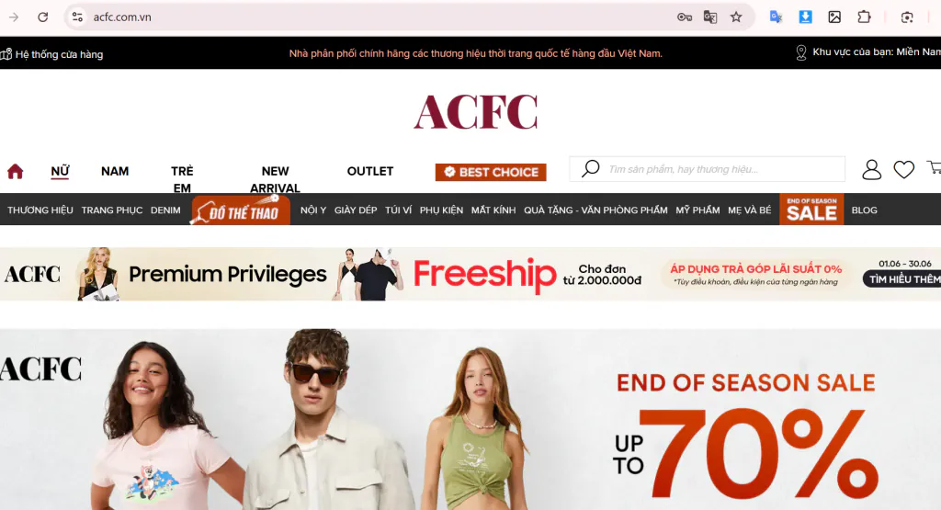The height and width of the screenshot is (510, 941).
Task: Click the red home icon in navigation
Action: 15,172
